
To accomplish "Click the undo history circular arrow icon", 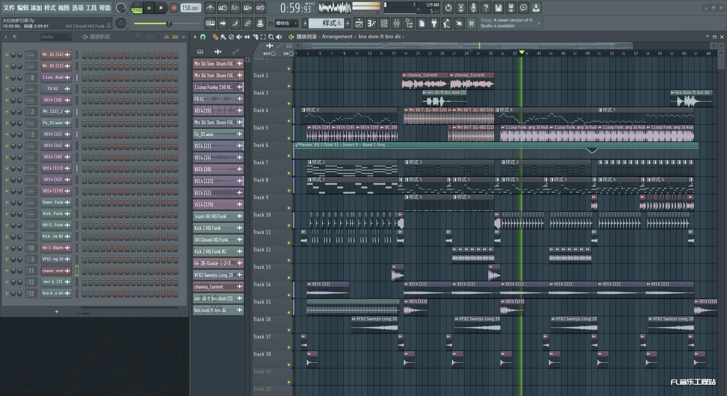I will tap(448, 8).
